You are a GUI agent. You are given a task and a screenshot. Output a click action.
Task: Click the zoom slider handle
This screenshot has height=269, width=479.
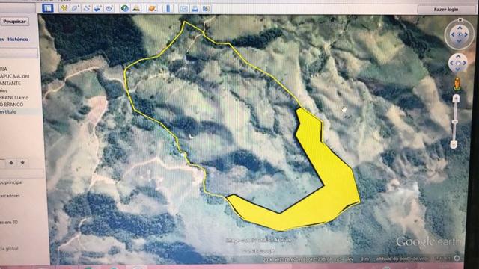pos(455,122)
